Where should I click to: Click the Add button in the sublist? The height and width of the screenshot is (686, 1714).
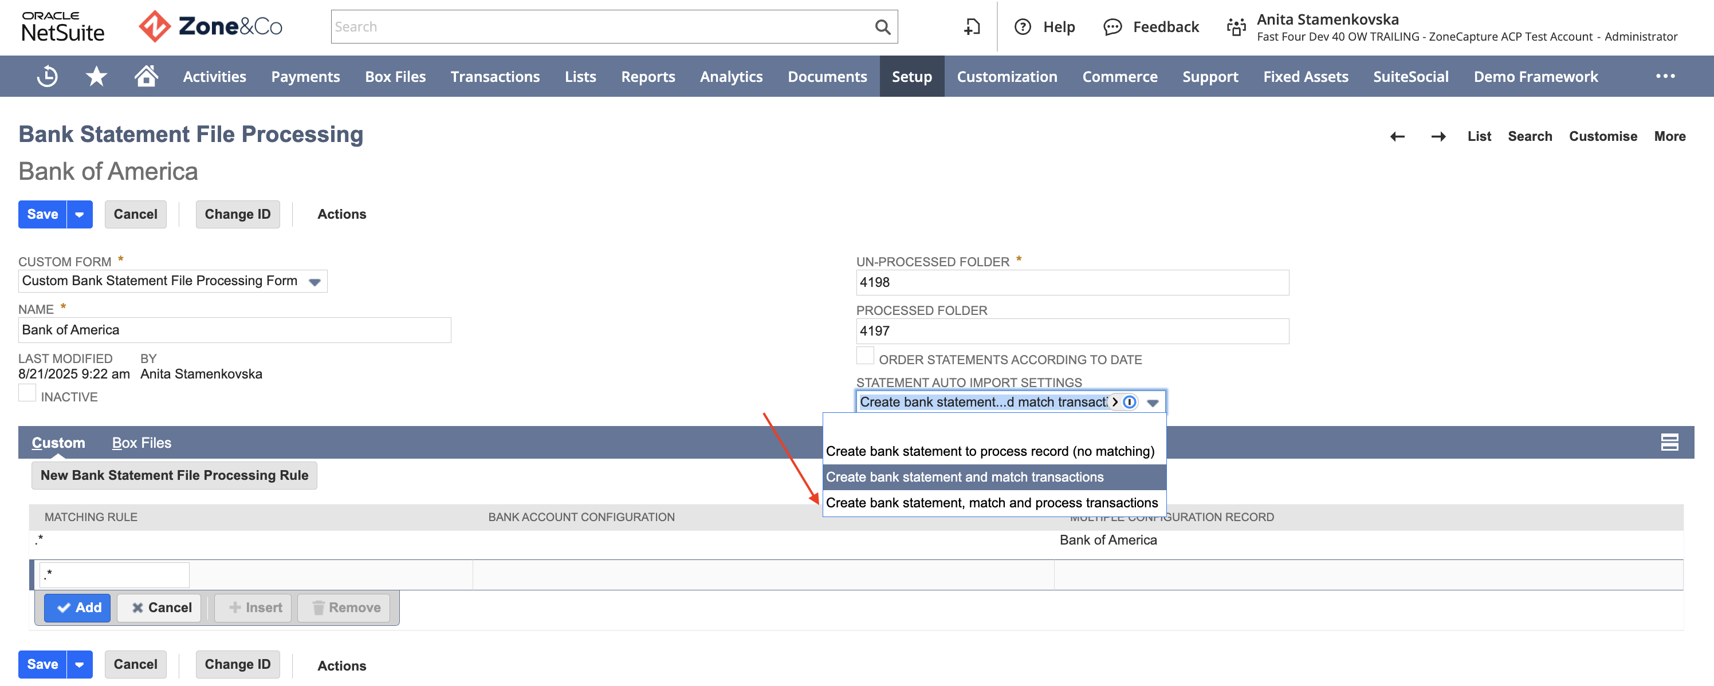click(78, 608)
